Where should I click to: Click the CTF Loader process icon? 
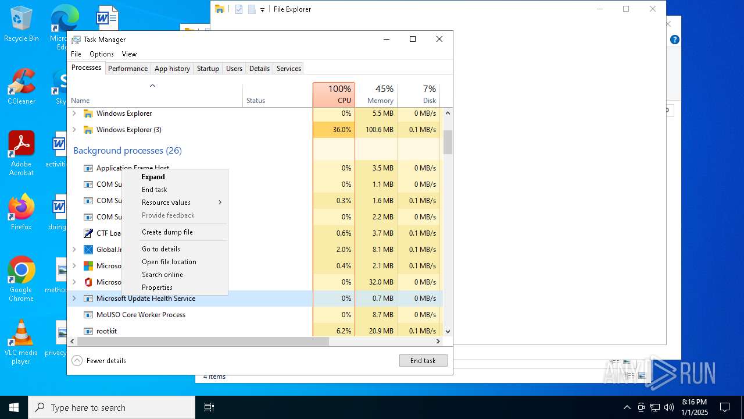coord(88,233)
